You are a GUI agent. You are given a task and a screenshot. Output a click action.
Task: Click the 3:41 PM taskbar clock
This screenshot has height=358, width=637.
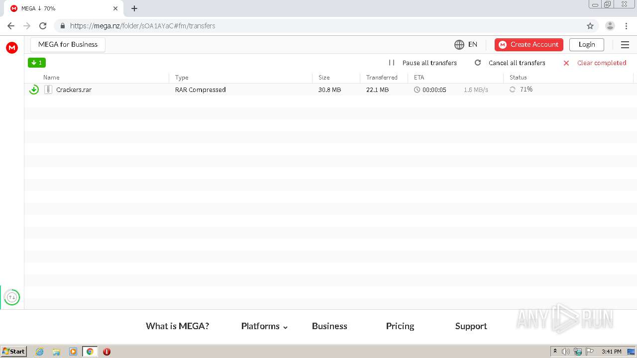611,352
